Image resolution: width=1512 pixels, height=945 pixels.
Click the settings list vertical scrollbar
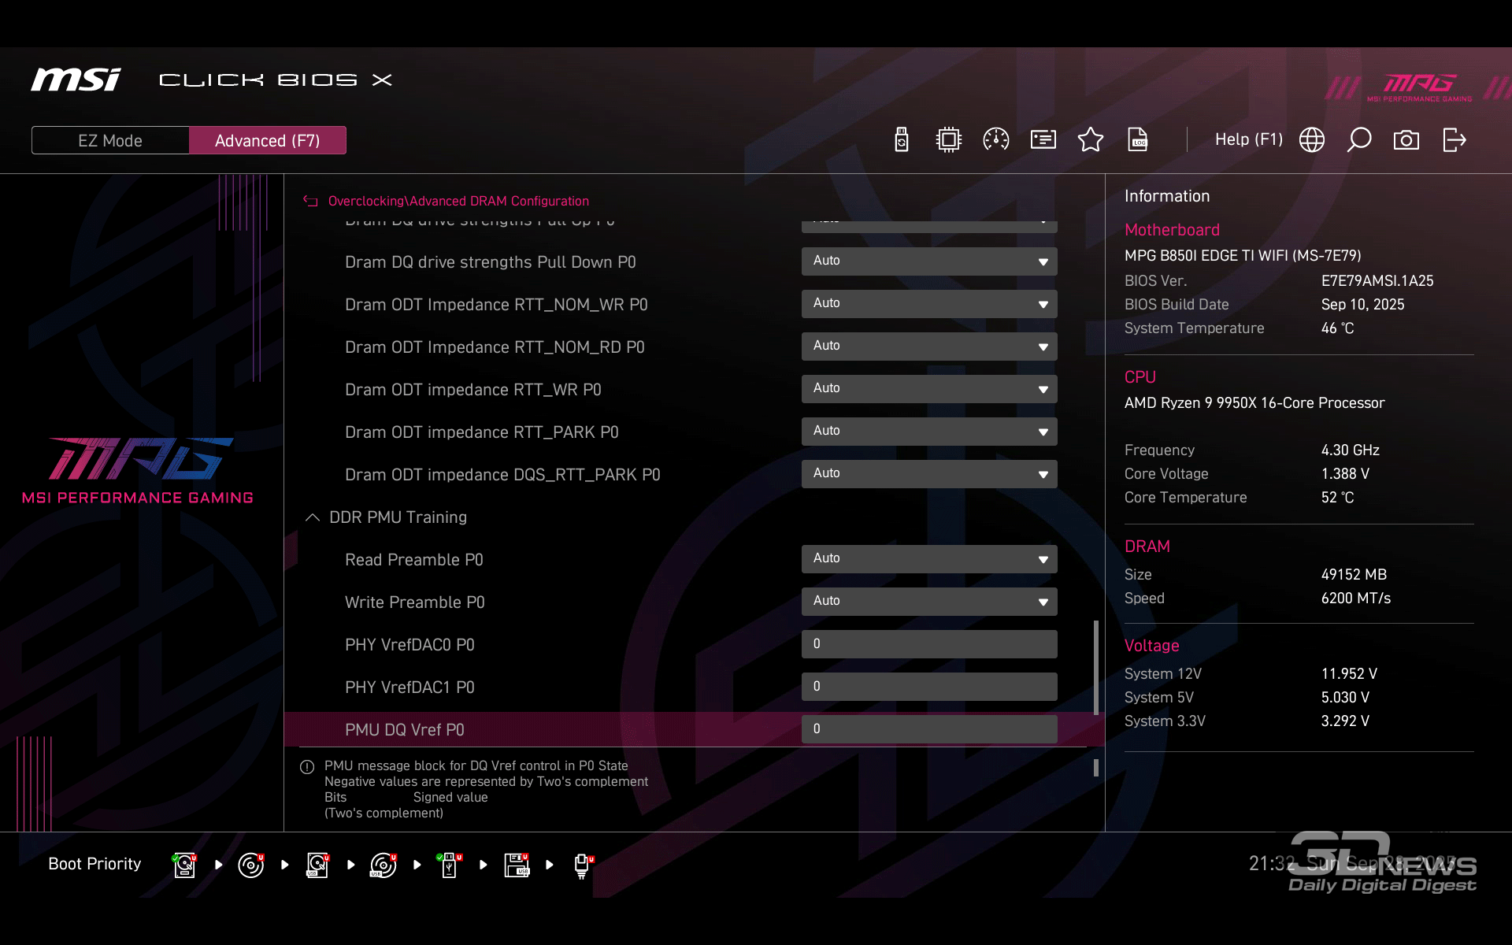1095,668
